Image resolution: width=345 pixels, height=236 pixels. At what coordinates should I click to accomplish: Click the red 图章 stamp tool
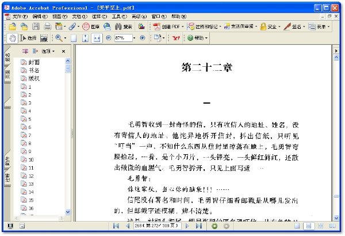(91, 26)
